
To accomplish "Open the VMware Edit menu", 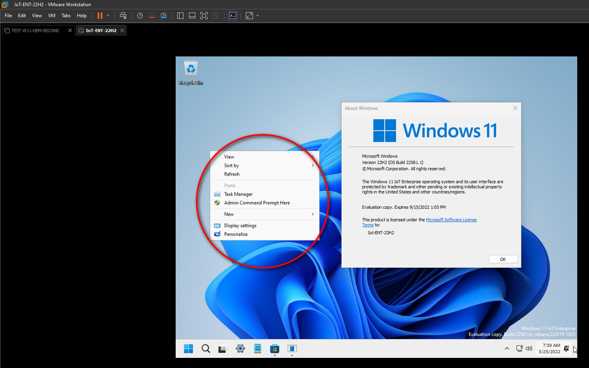I will click(22, 16).
